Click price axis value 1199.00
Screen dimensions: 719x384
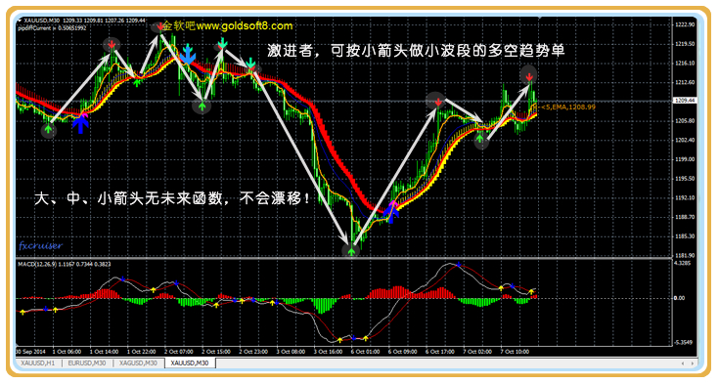[685, 159]
